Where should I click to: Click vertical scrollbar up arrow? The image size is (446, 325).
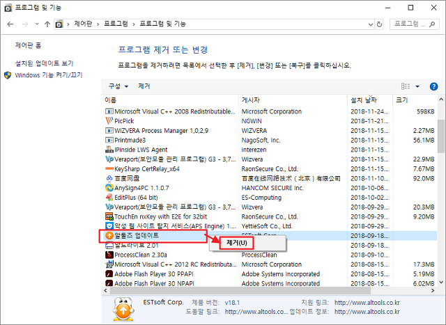click(x=441, y=100)
